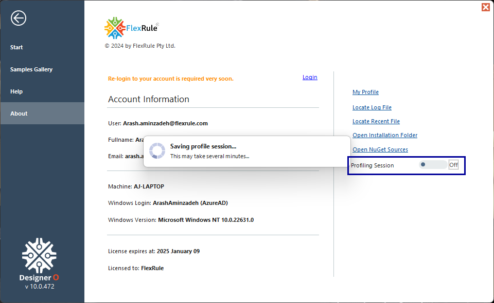494x303 pixels.
Task: Click the Account Information heading
Action: point(148,99)
